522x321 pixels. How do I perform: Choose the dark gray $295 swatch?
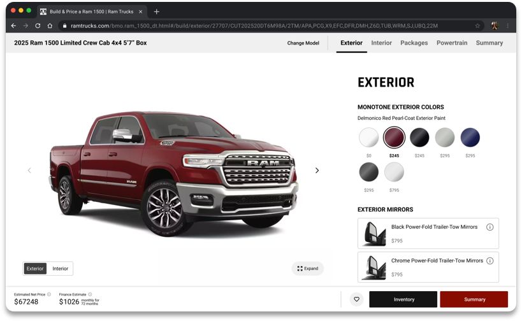pyautogui.click(x=368, y=172)
